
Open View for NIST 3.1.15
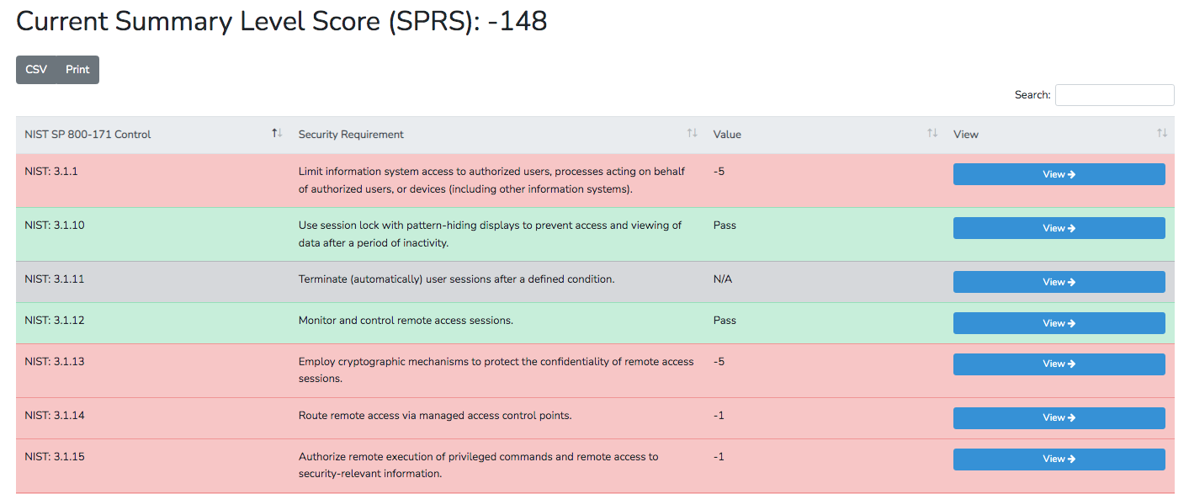[x=1059, y=459]
